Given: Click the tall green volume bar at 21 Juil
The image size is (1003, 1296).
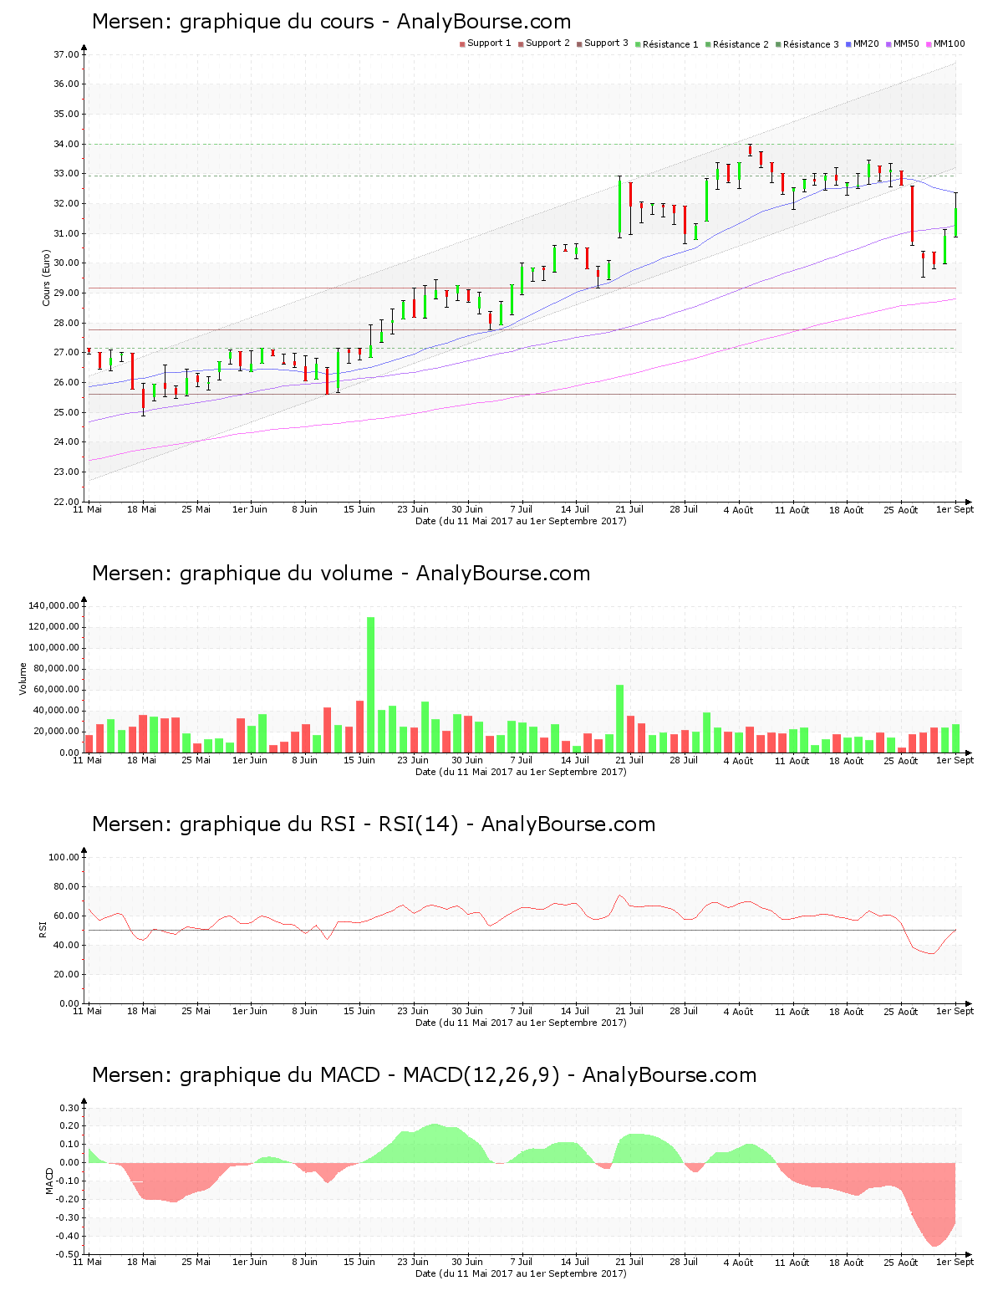Looking at the screenshot, I should click(x=619, y=719).
